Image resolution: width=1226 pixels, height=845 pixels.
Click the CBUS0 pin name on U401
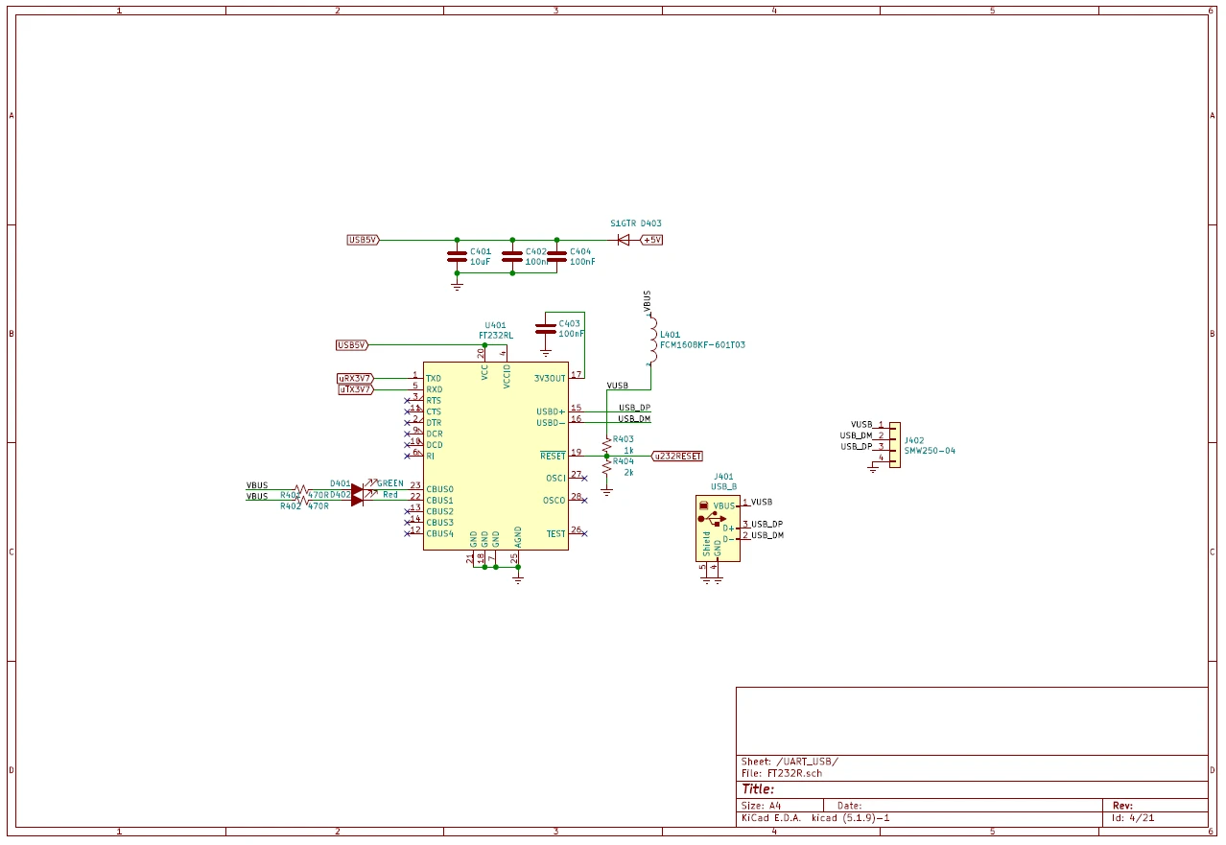[x=439, y=489]
